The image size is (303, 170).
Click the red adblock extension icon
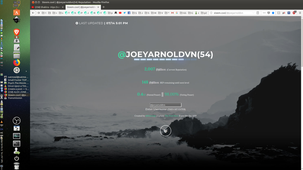(x=294, y=13)
